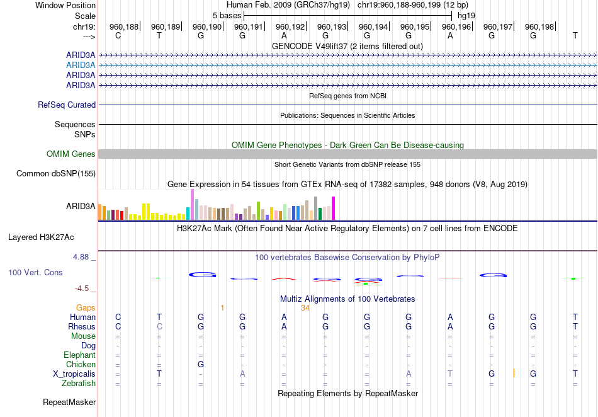Click the Dog species label
598x417 pixels.
click(88, 346)
